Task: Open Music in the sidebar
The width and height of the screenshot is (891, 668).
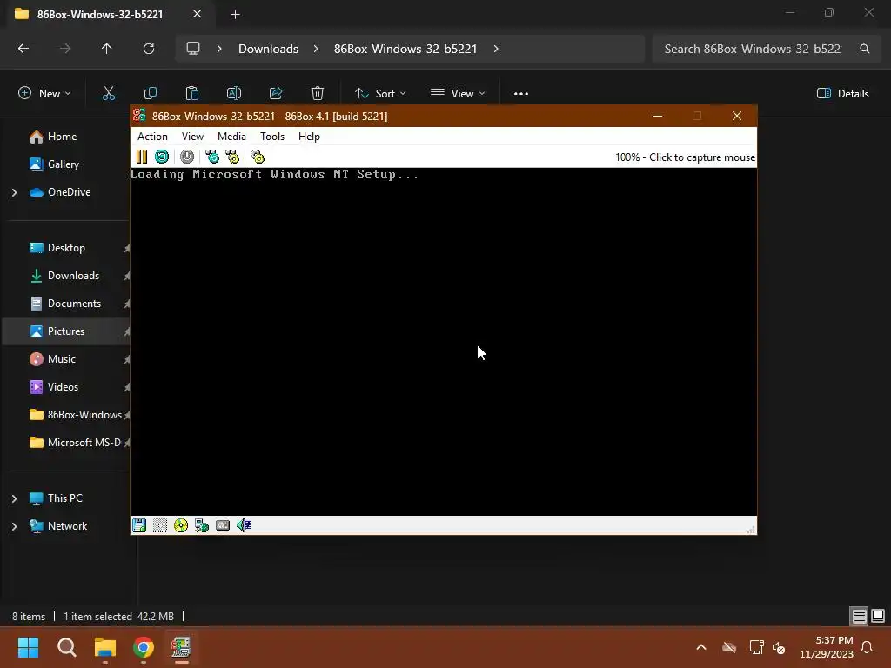Action: tap(62, 359)
